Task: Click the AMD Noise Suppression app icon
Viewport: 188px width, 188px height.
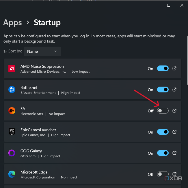Action: click(12, 68)
